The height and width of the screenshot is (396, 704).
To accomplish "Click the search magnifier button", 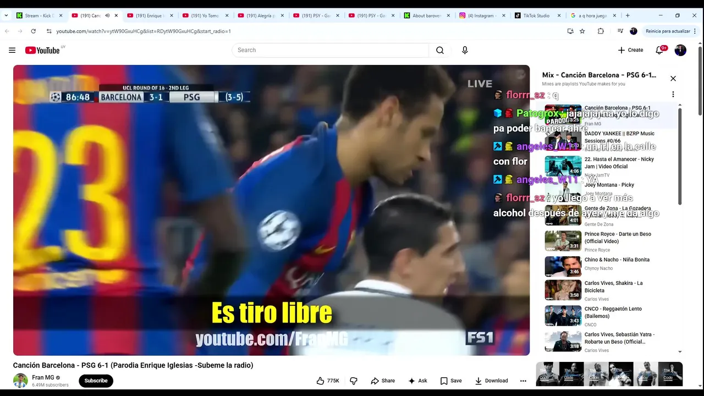I will 440,50.
